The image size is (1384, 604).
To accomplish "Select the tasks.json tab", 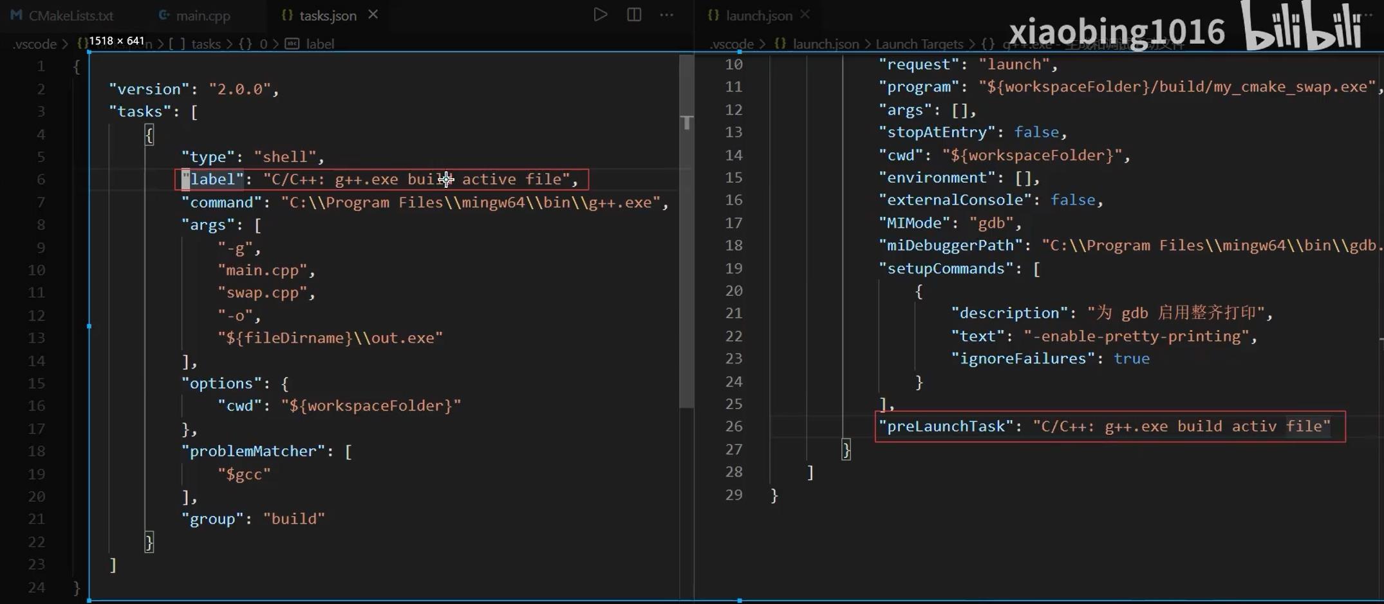I will tap(328, 15).
